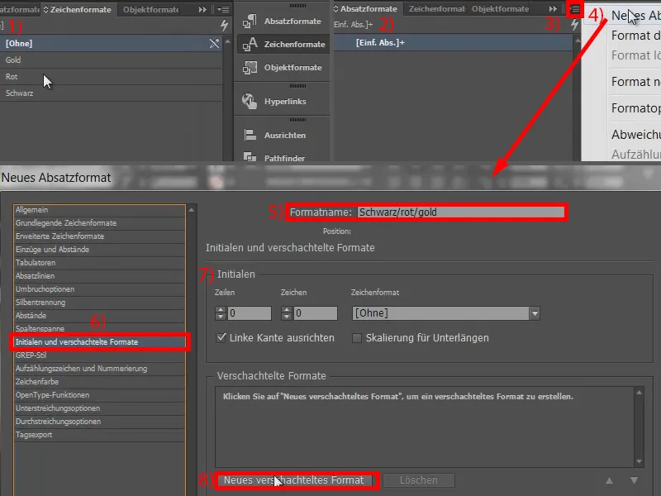Open Zeichenformate panel from dock icon
This screenshot has height=496, width=661.
click(x=250, y=45)
